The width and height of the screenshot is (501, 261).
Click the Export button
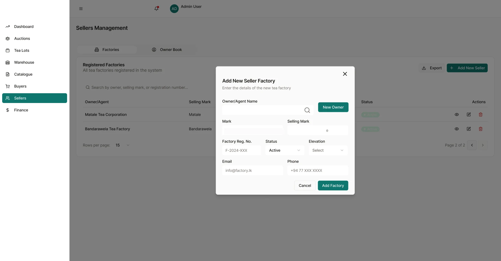coord(431,68)
